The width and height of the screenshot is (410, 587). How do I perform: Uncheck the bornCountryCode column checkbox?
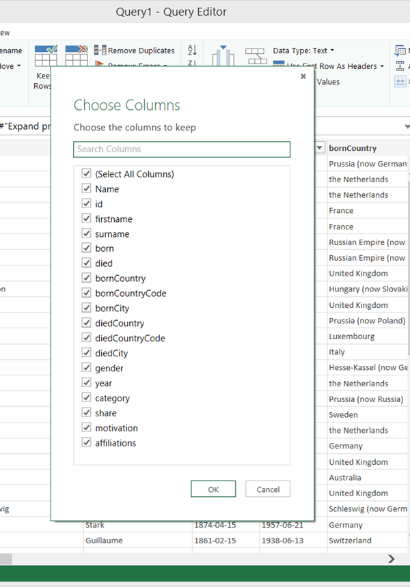[x=87, y=293]
